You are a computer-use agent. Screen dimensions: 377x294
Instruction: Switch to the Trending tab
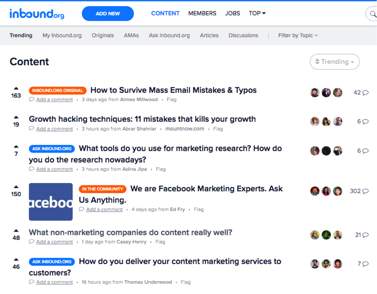(21, 35)
